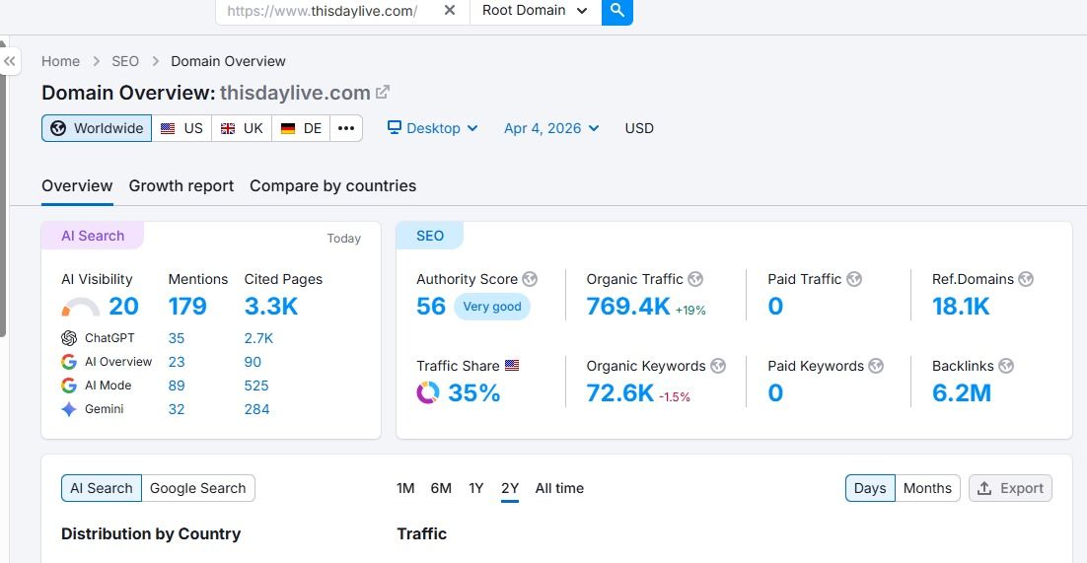Click the Google icon beside AI Overview
1087x563 pixels.
click(x=69, y=362)
